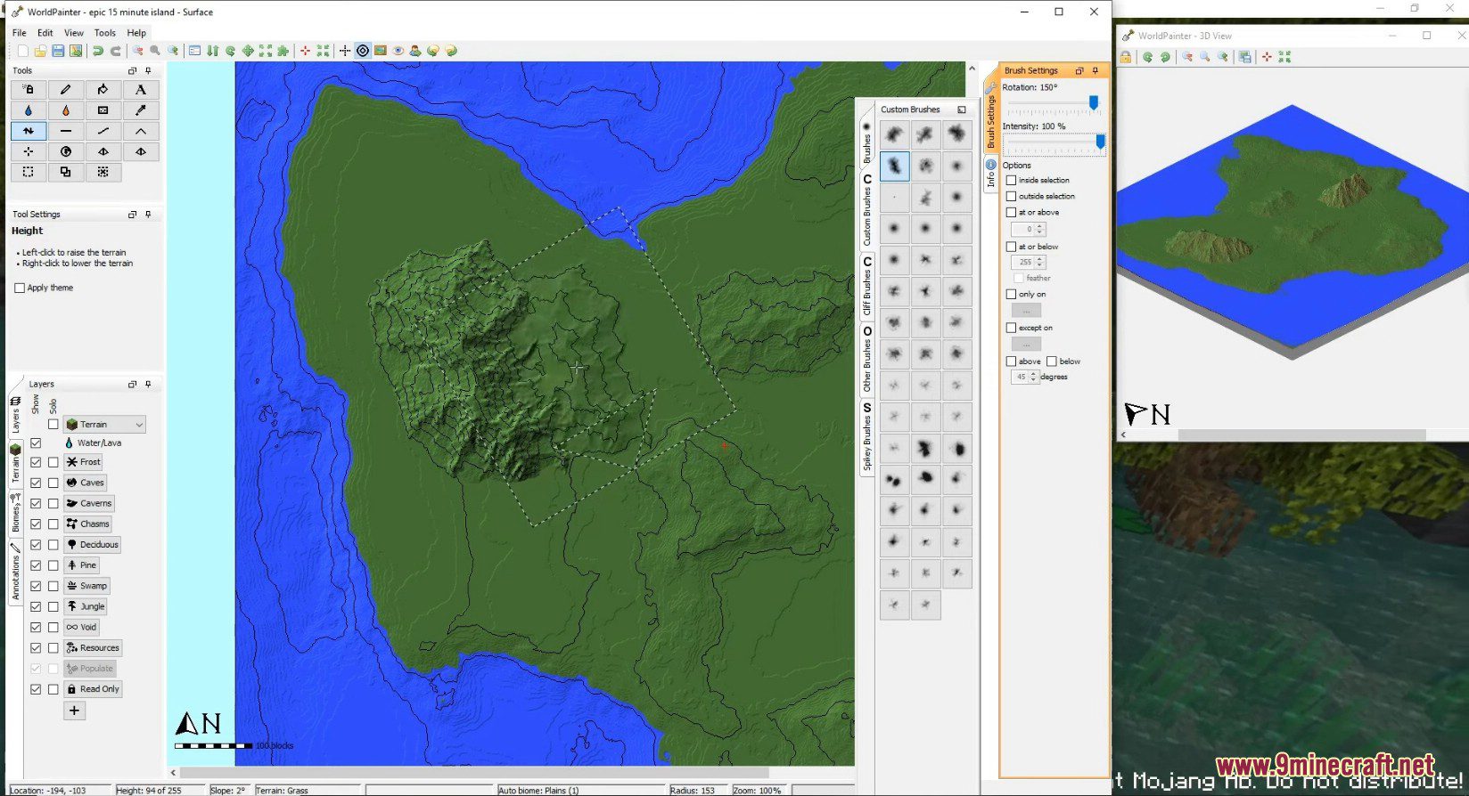Image resolution: width=1469 pixels, height=796 pixels.
Task: Add a custom layer with plus button
Action: pyautogui.click(x=74, y=711)
